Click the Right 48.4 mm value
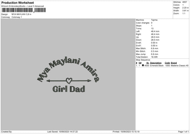 pos(155,34)
